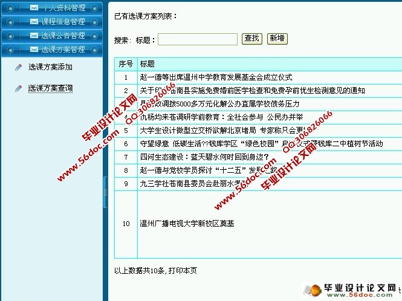Select row about 苍南县实施免费婚前医学检查
Screen dimensions: 402x301
click(x=258, y=91)
